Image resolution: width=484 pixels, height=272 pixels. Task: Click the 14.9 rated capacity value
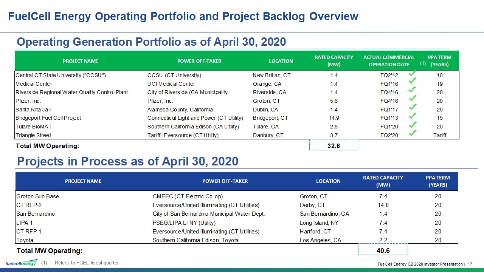[x=334, y=118]
